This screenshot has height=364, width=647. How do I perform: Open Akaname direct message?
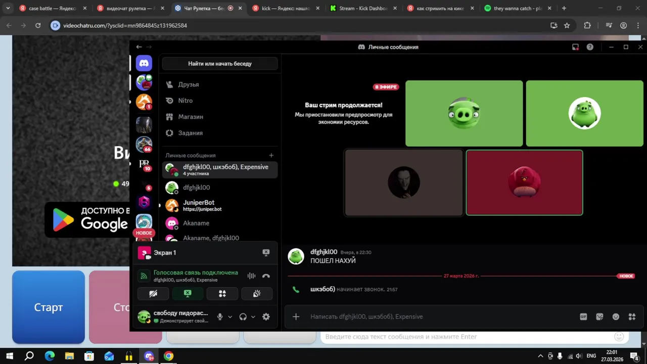pyautogui.click(x=220, y=223)
